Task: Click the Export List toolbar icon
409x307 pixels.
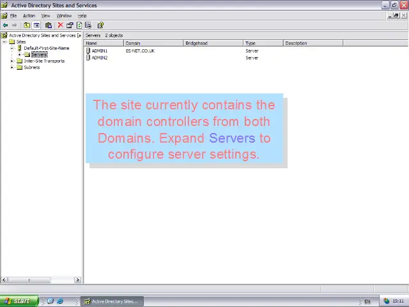Action: tap(88, 26)
